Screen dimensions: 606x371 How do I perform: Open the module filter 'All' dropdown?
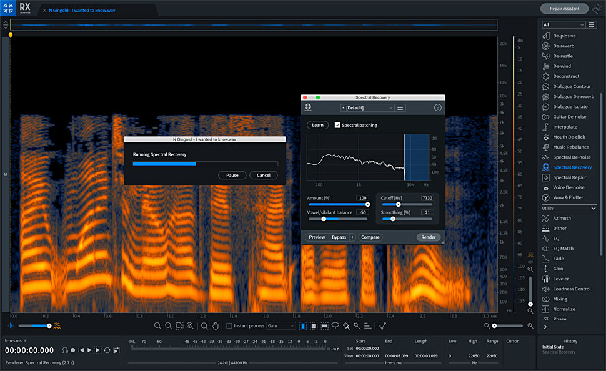tap(563, 25)
